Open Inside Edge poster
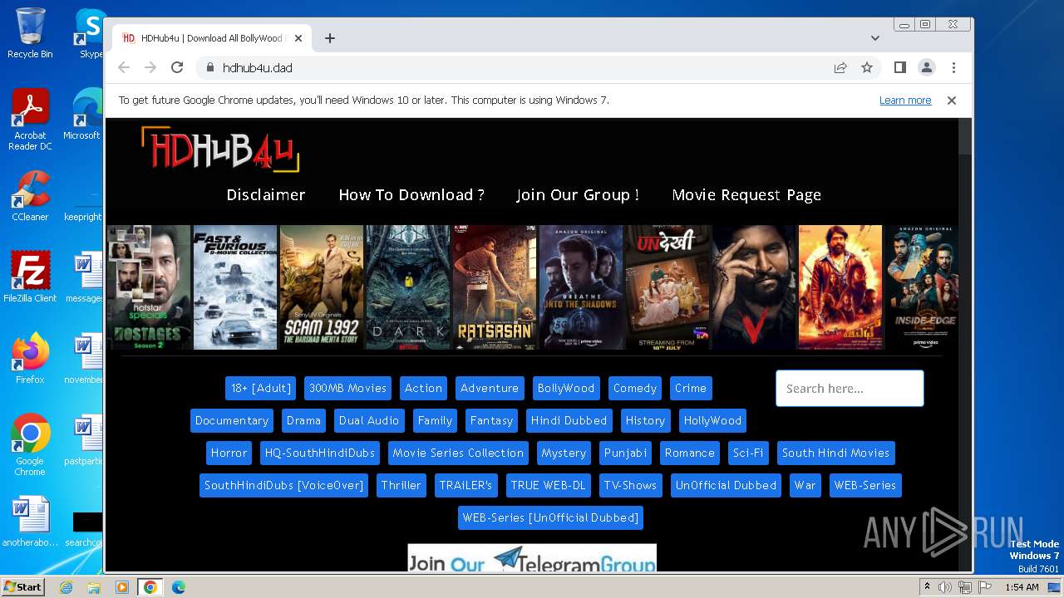 [x=922, y=287]
